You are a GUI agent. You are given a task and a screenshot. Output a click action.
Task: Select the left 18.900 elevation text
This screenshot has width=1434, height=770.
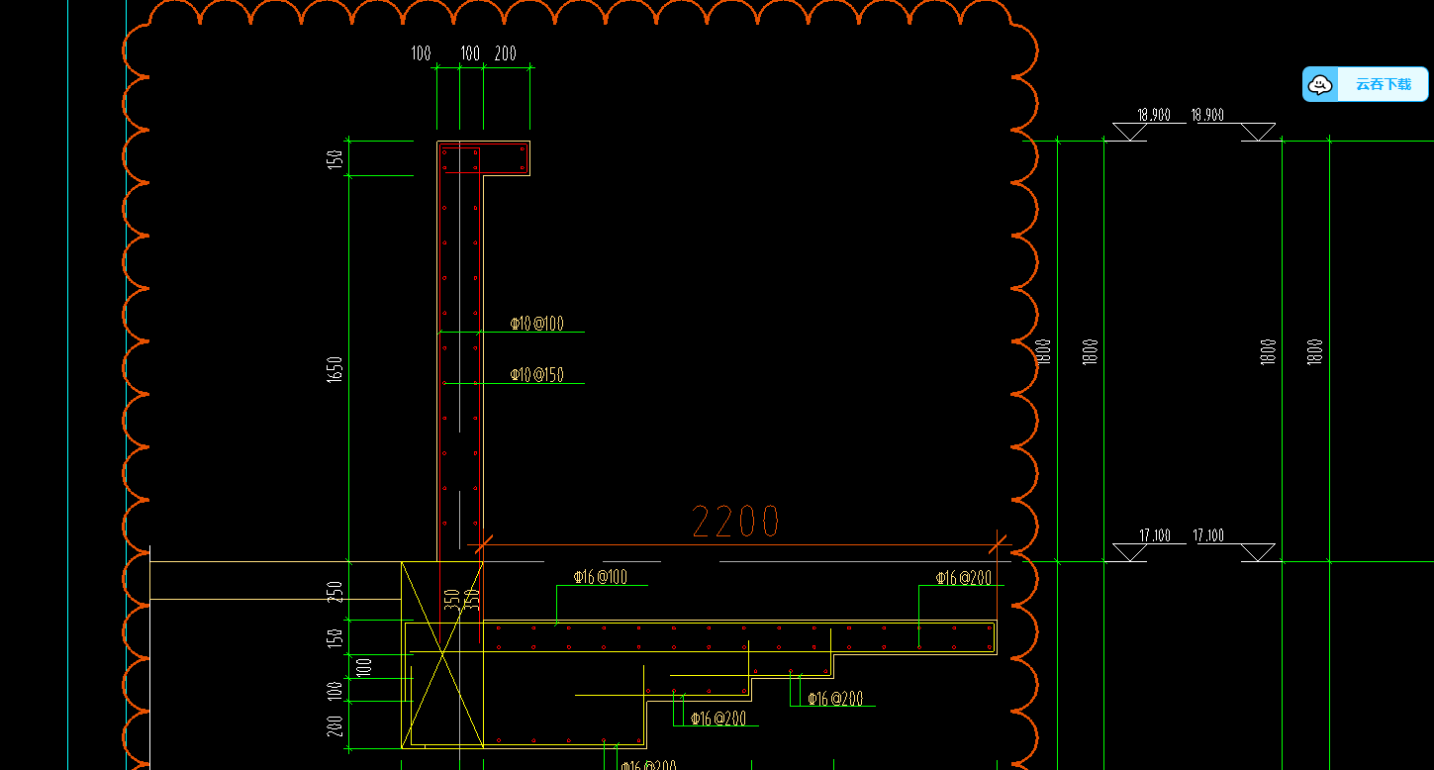[x=1154, y=115]
